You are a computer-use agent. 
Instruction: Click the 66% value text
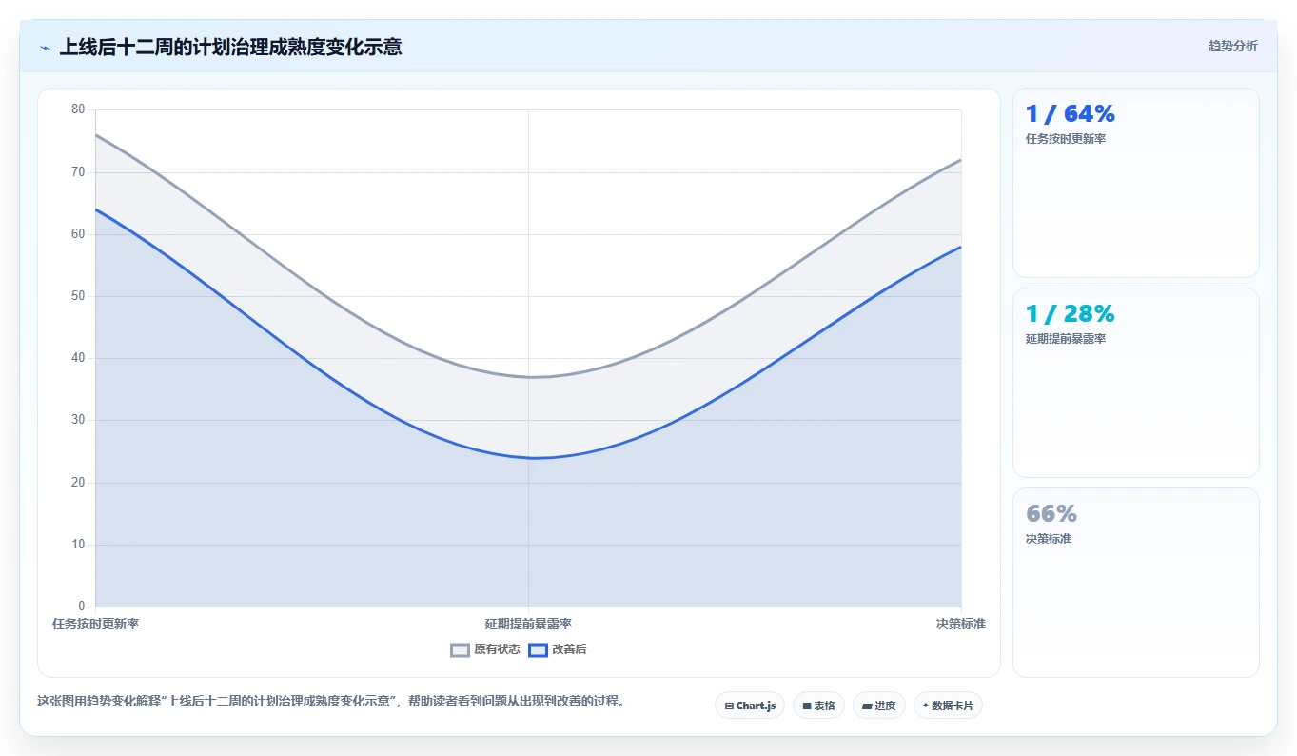coord(1051,513)
